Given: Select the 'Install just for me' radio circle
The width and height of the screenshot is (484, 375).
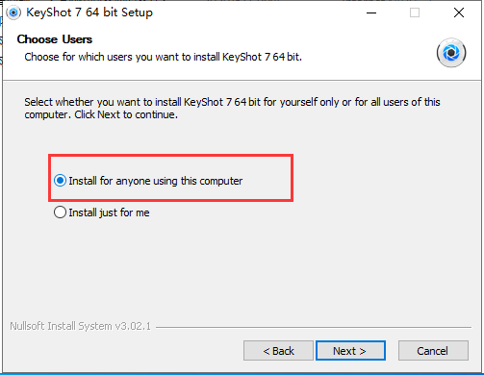Looking at the screenshot, I should click(x=60, y=212).
